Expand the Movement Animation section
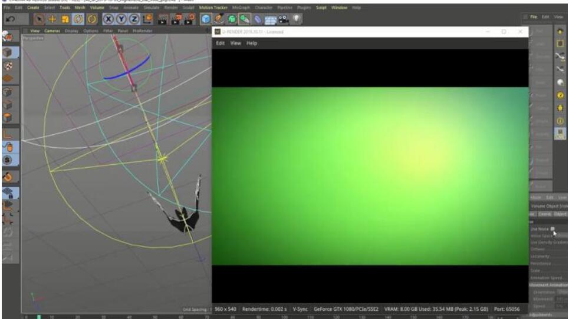569x319 pixels. (548, 285)
